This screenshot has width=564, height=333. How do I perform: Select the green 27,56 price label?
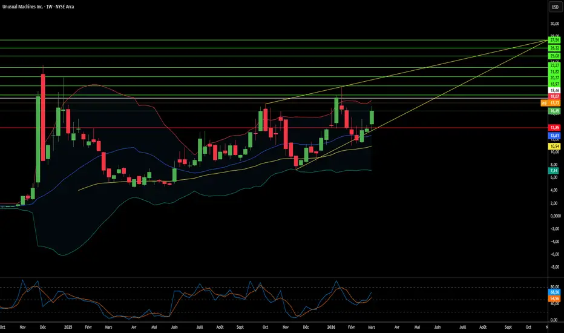coord(554,40)
